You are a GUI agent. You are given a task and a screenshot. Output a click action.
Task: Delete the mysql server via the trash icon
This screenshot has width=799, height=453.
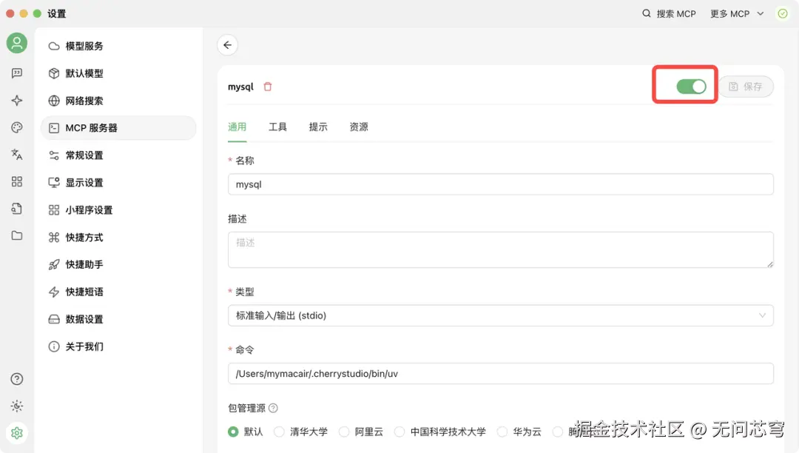267,87
